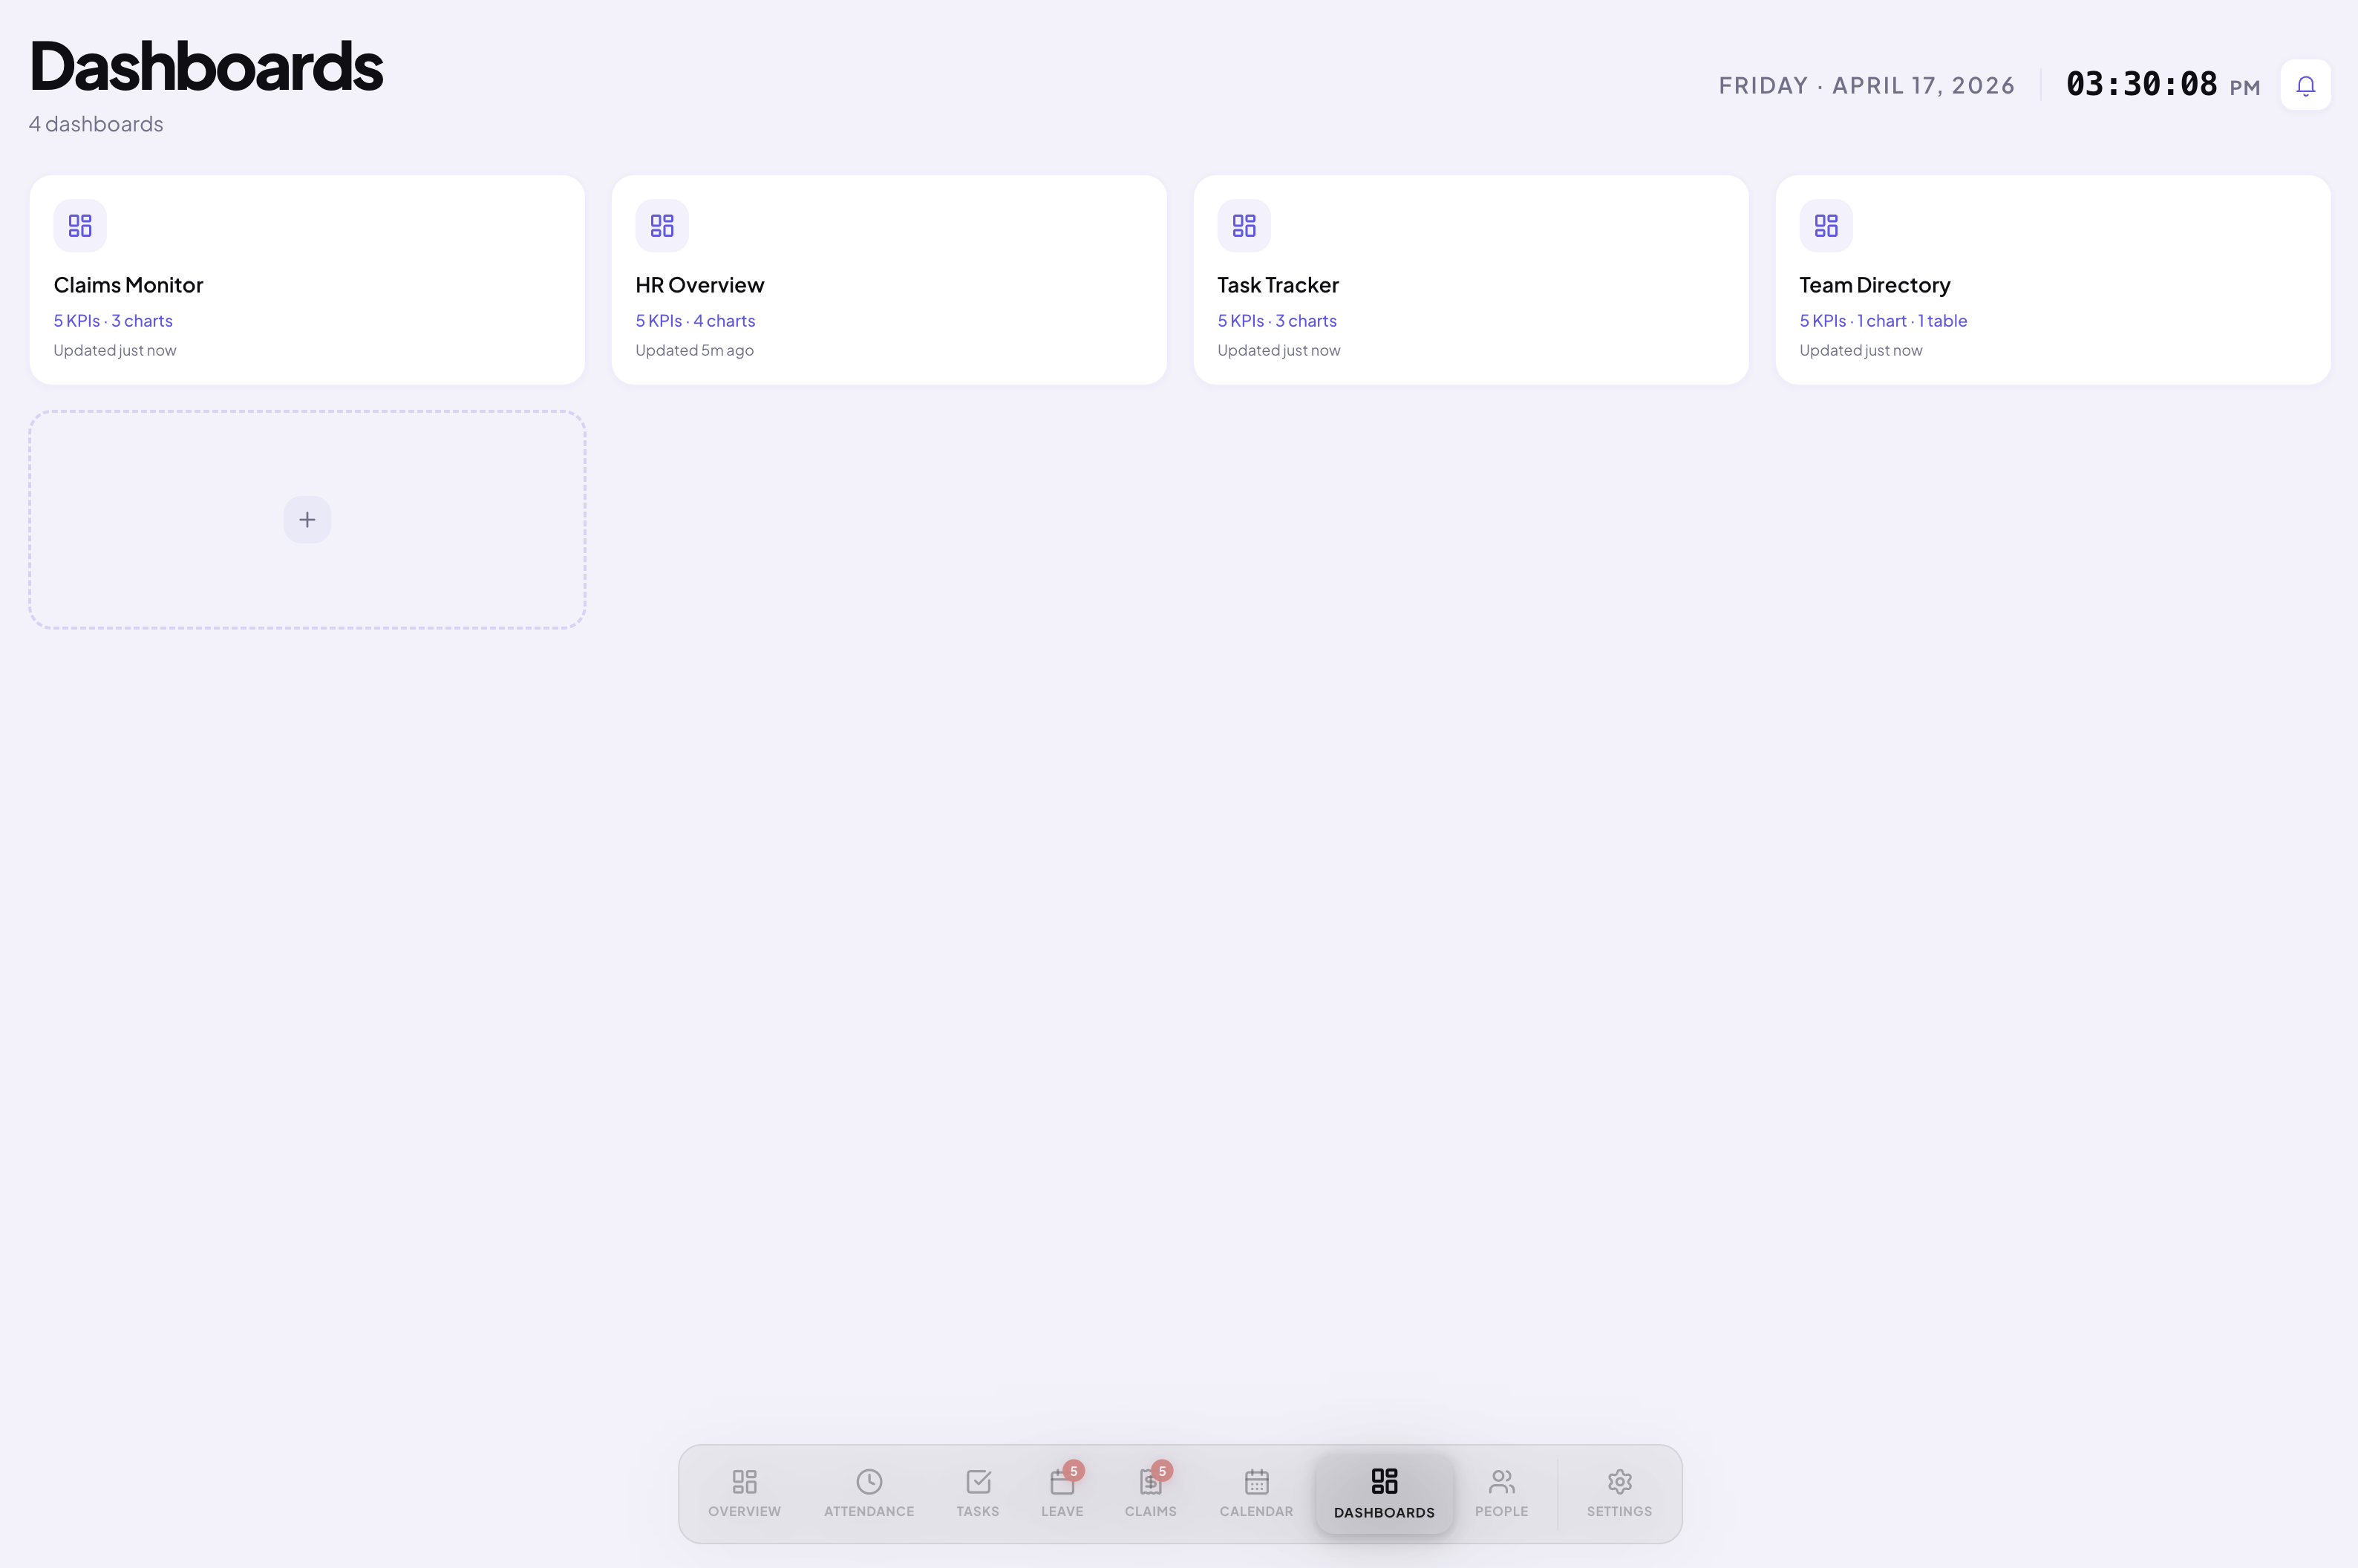Click the Claims badge showing 5
The width and height of the screenshot is (2358, 1568).
pos(1162,1470)
